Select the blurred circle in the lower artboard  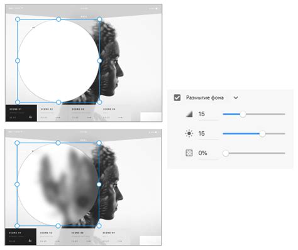(x=58, y=184)
